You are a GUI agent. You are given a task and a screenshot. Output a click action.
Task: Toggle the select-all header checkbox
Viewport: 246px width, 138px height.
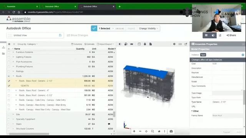9,49
